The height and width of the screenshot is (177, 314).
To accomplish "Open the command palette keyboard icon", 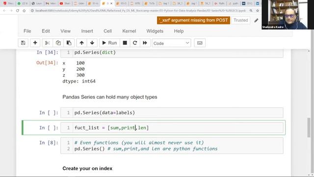I will tap(200, 43).
